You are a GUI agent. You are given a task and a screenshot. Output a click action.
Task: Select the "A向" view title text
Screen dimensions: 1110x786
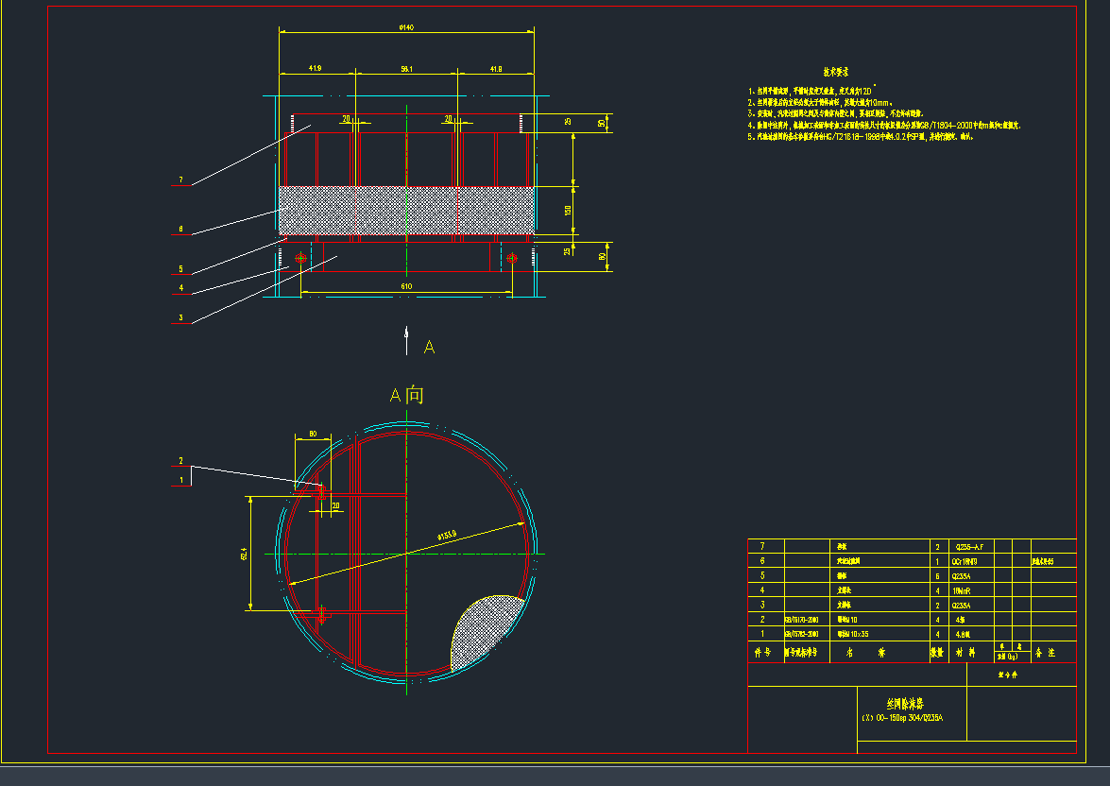coord(406,395)
